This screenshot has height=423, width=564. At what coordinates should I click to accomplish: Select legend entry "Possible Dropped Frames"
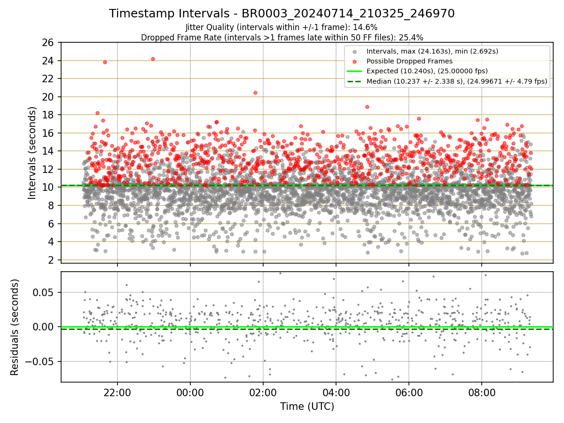tap(409, 61)
